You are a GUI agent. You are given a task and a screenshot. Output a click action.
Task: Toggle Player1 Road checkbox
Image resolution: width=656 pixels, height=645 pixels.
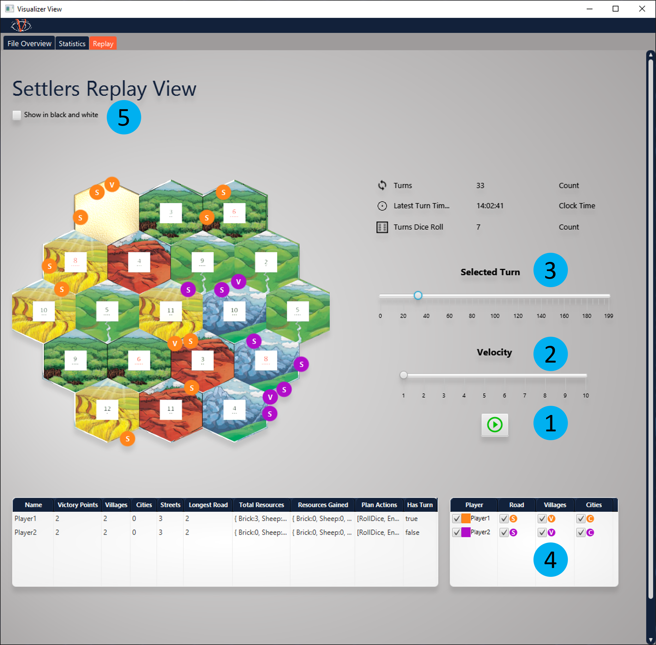tap(504, 518)
